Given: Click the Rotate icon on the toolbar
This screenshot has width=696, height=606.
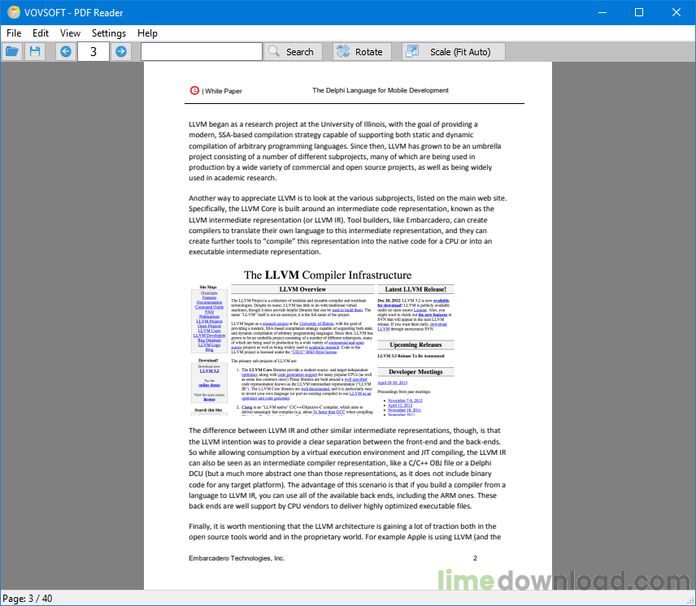Looking at the screenshot, I should (342, 51).
